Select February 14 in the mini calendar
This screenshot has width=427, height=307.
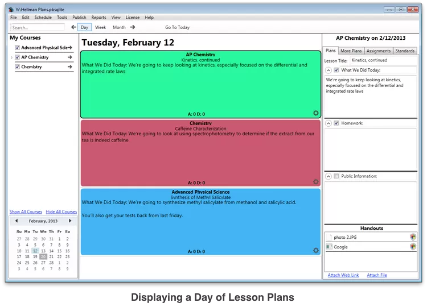[x=51, y=251]
